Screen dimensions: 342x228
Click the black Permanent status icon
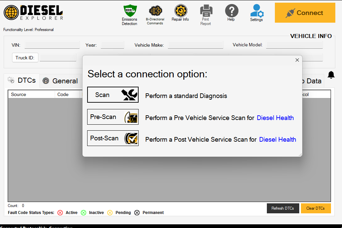pyautogui.click(x=137, y=213)
